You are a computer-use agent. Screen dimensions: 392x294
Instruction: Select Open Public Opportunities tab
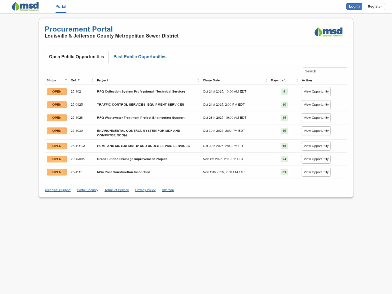(76, 57)
